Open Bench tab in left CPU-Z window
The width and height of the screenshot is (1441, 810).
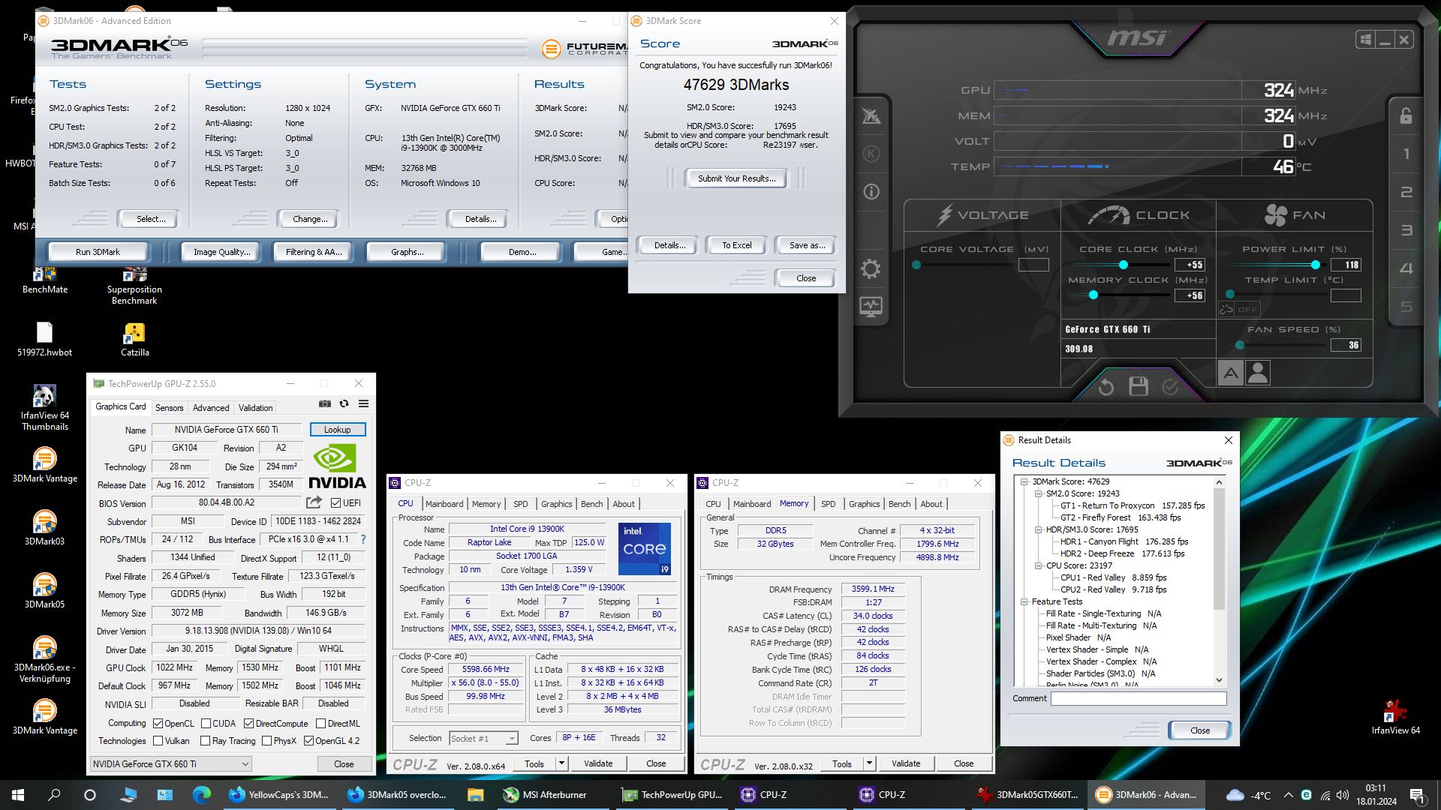coord(591,504)
